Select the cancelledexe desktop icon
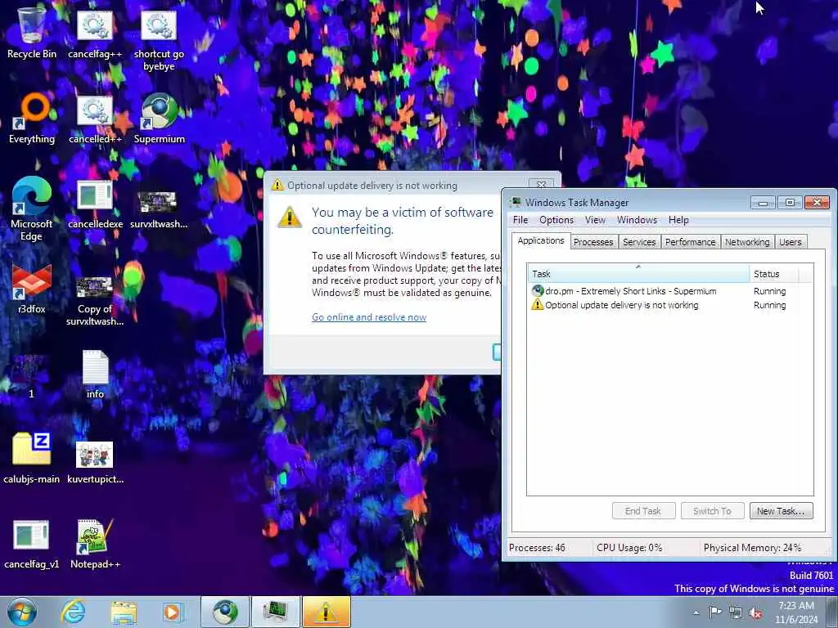This screenshot has width=838, height=628. click(95, 204)
